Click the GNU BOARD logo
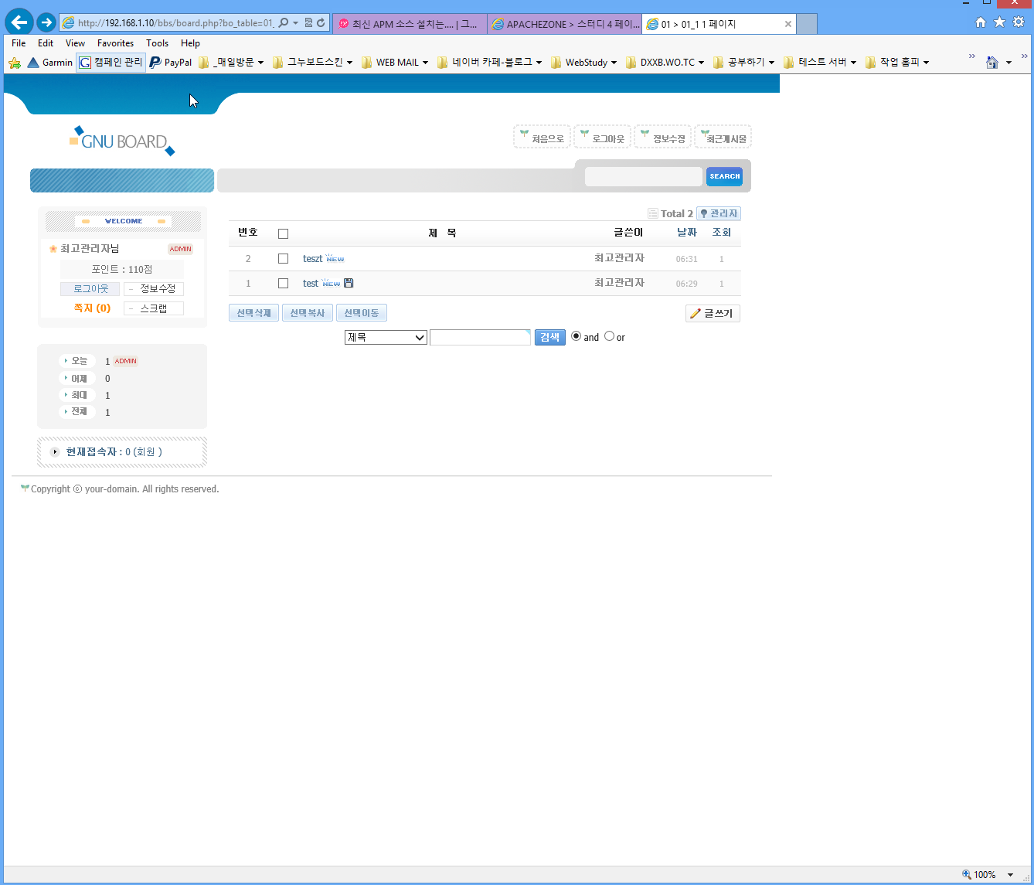This screenshot has width=1034, height=885. pos(122,141)
